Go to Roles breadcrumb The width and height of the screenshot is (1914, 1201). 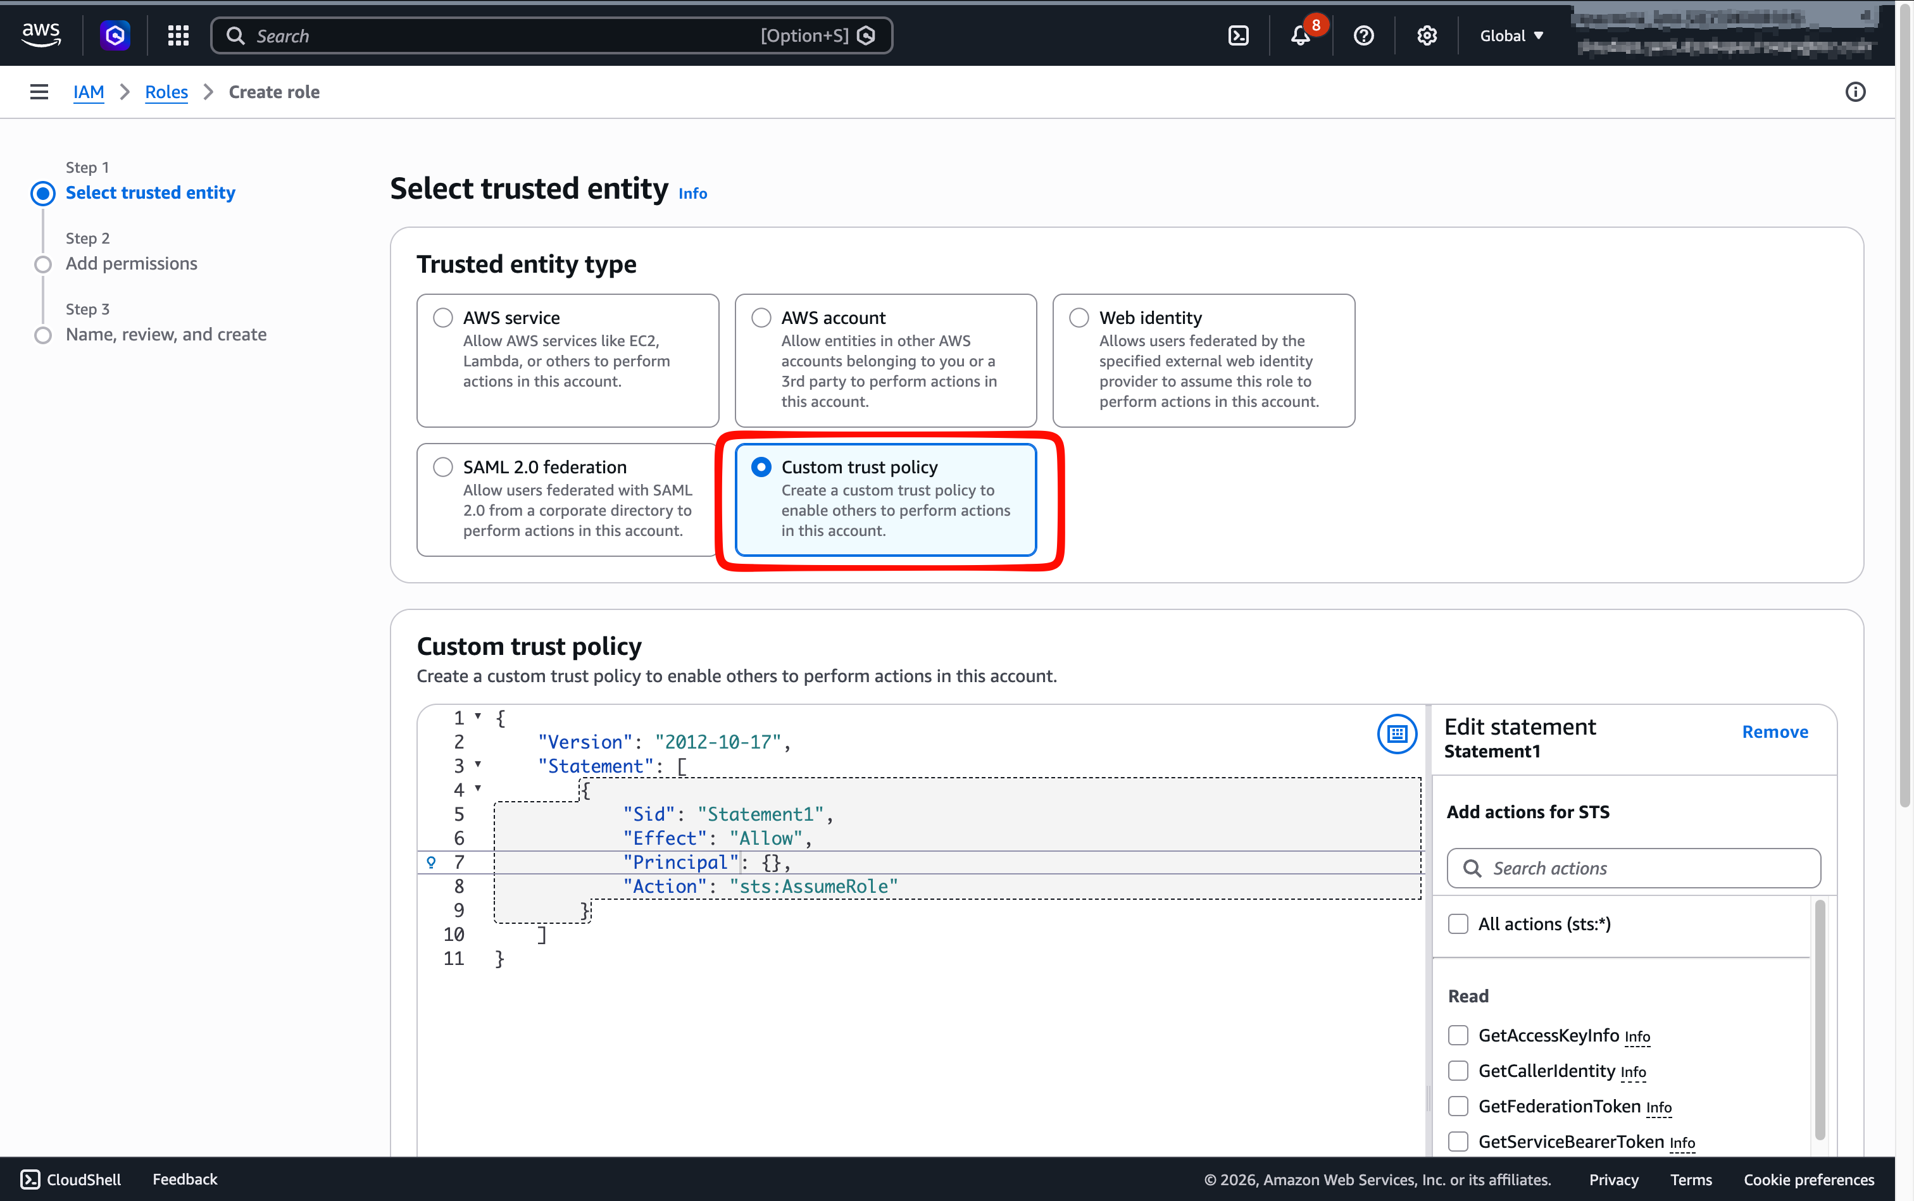(166, 92)
